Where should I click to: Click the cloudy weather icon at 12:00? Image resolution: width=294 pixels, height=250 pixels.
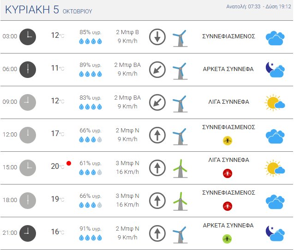point(275,136)
